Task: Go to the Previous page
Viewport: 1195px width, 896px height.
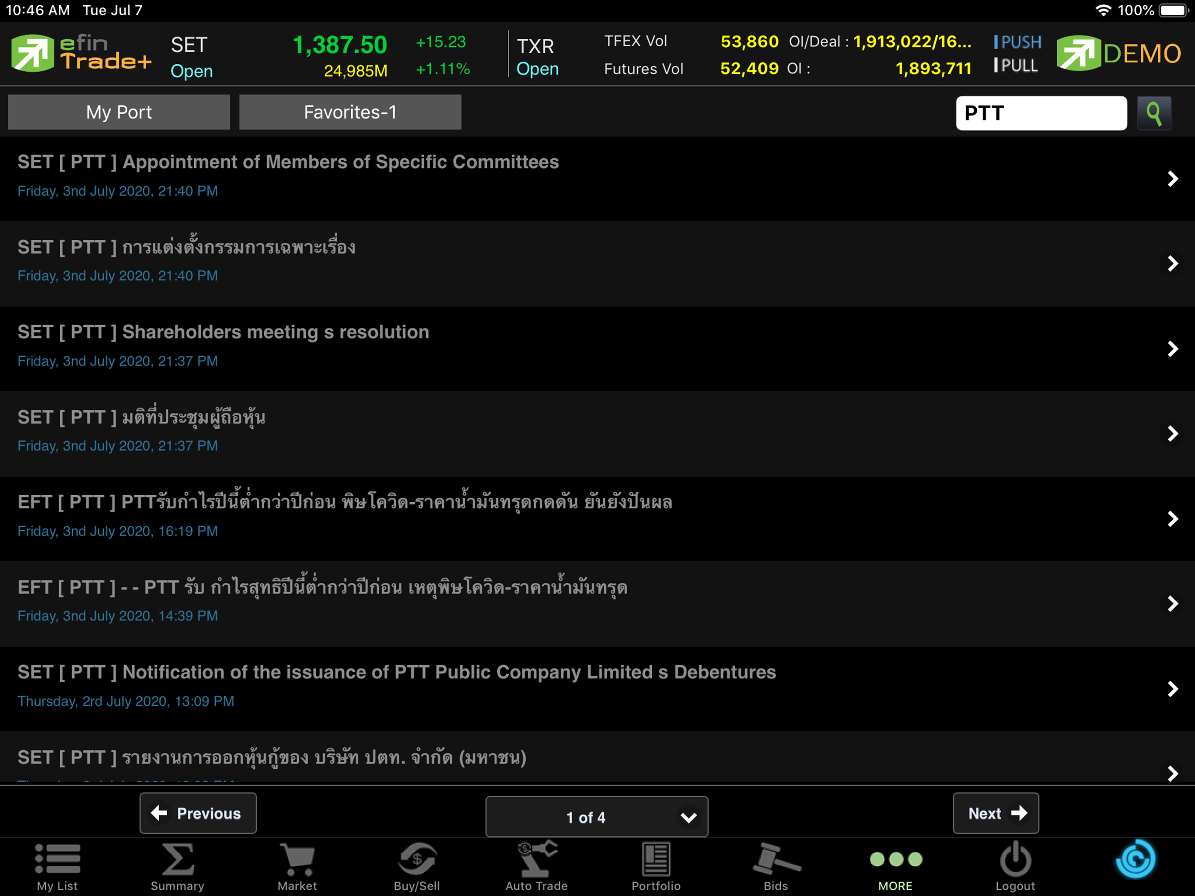Action: [198, 813]
